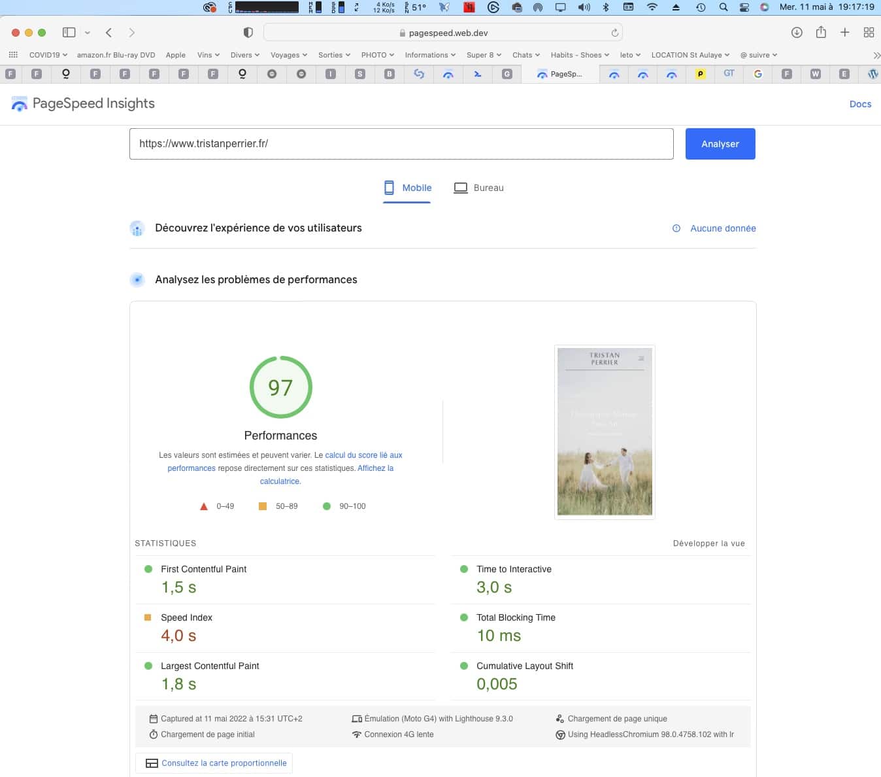
Task: Click Consultez la carte proportionnelle button
Action: click(x=214, y=763)
